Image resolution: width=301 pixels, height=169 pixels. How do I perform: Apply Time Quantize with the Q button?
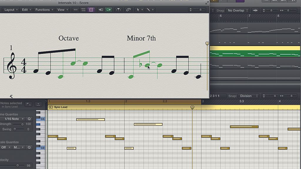29,119
